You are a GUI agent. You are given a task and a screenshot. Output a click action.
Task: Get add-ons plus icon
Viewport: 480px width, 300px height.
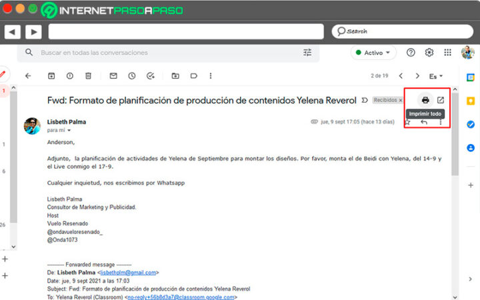click(471, 185)
